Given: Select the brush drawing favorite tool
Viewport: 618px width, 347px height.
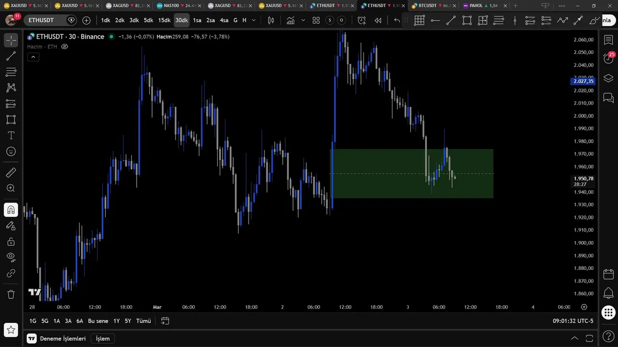Looking at the screenshot, I should point(594,20).
